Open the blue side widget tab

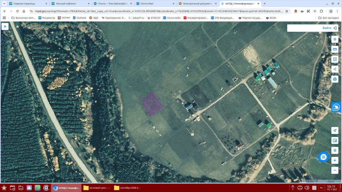[x=337, y=107]
